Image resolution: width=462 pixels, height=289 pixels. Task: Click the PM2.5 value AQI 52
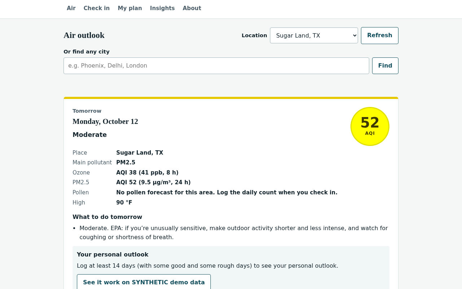153,182
